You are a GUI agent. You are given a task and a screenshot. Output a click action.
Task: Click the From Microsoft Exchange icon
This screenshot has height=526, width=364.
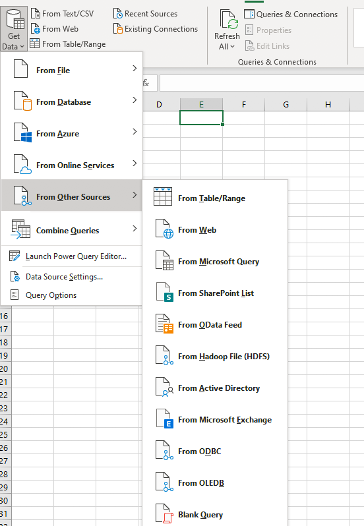point(164,419)
